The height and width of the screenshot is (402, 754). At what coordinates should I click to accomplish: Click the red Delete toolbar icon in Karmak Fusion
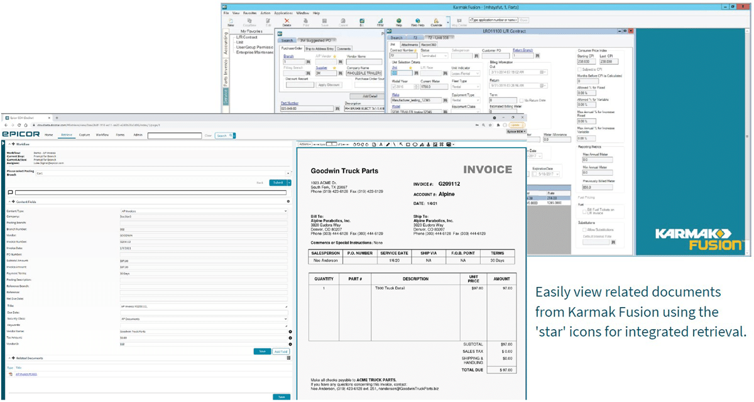coord(287,22)
